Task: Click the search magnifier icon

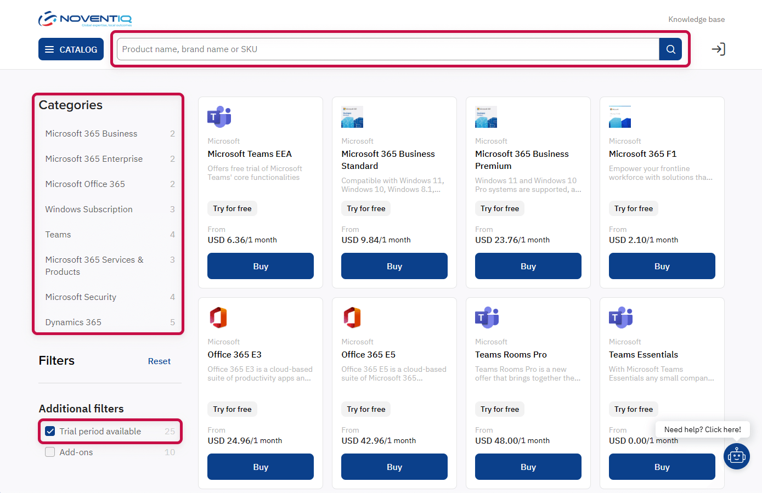Action: point(670,49)
